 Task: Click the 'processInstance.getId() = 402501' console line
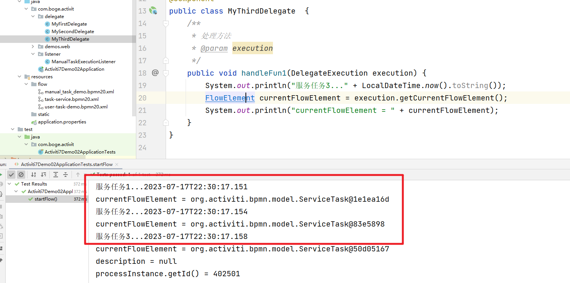168,274
